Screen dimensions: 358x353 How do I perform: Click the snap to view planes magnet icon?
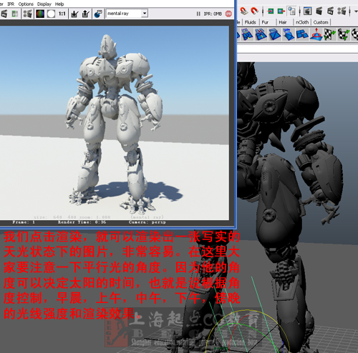[x=243, y=11]
